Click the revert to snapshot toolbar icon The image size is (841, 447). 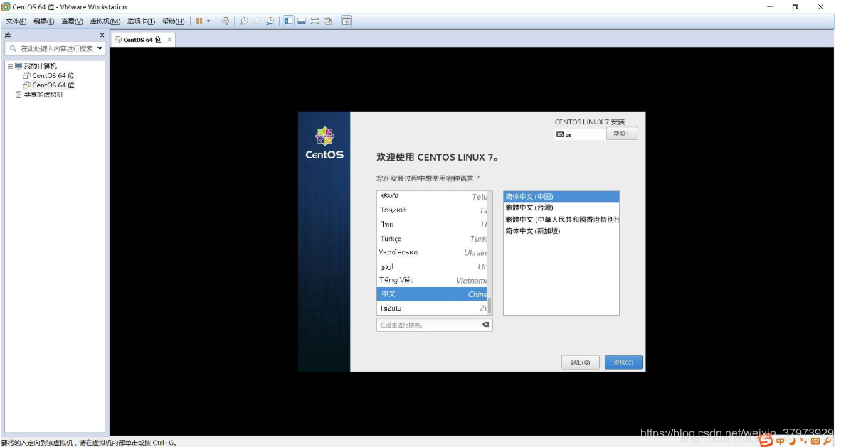tap(257, 21)
